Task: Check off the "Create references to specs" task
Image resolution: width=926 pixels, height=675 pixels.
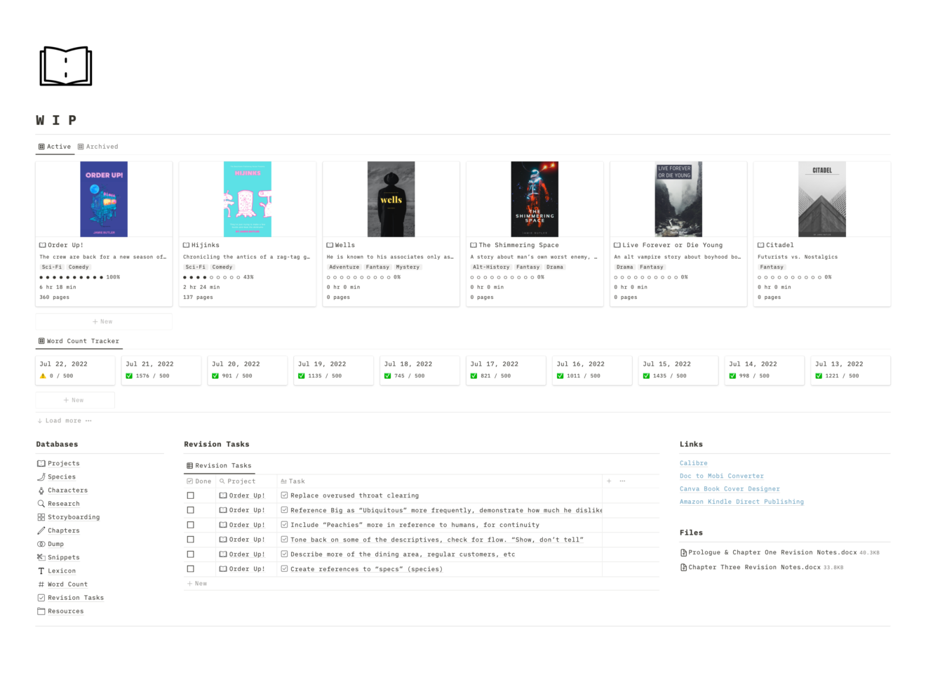Action: click(x=191, y=568)
